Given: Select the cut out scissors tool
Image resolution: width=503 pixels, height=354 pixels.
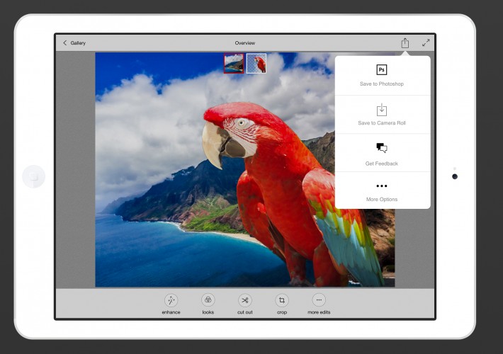Looking at the screenshot, I should click(x=244, y=300).
